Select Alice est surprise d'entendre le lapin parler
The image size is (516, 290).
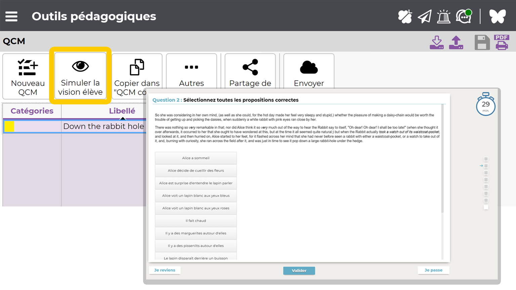(196, 183)
